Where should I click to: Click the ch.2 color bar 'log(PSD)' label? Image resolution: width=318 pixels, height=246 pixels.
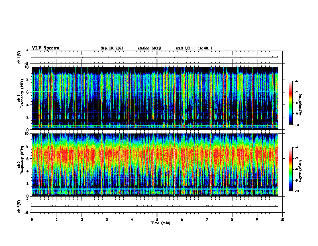click(x=301, y=171)
